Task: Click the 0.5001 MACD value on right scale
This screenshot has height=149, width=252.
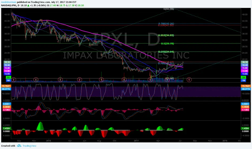Action: pyautogui.click(x=245, y=104)
